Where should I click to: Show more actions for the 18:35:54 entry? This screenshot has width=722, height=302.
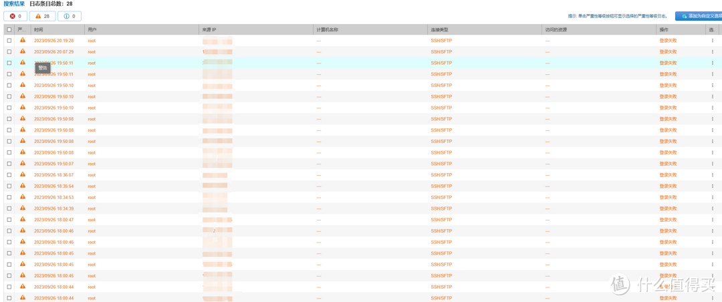pyautogui.click(x=712, y=186)
